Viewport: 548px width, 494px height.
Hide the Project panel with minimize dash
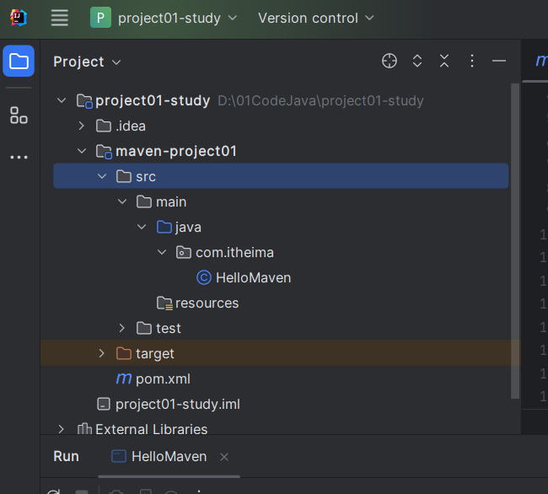point(499,61)
